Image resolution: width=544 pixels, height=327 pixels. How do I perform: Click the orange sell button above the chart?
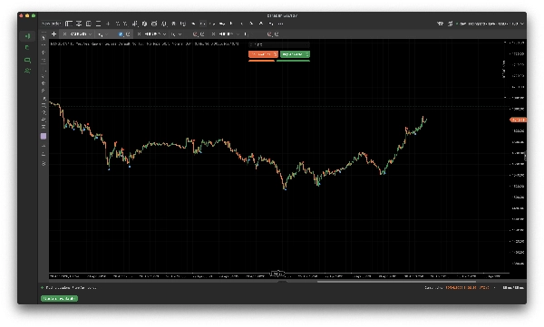(x=263, y=54)
